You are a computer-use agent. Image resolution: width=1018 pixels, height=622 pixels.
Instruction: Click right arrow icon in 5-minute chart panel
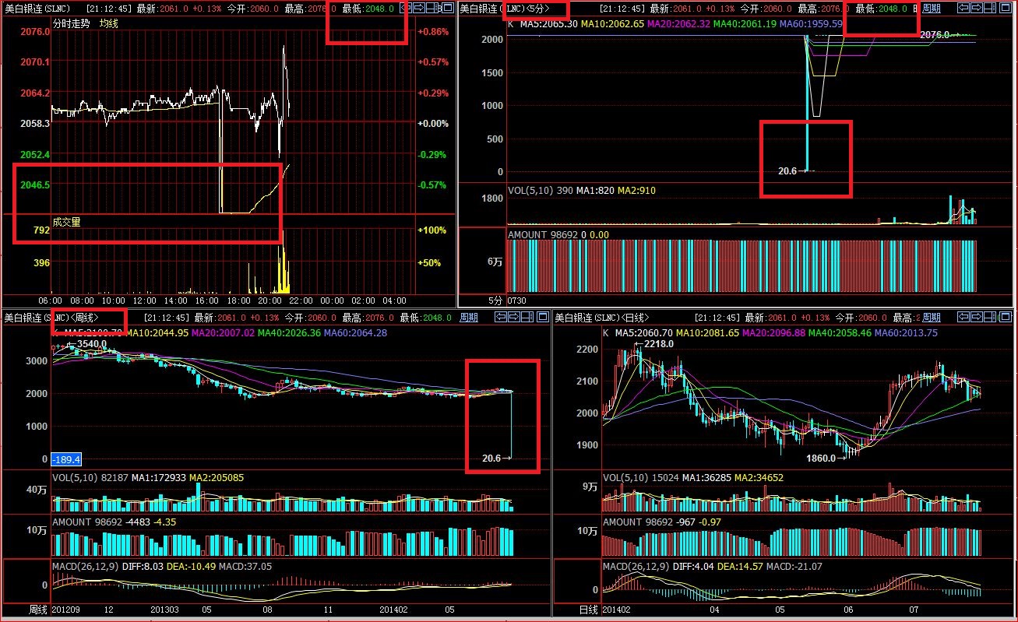[x=977, y=8]
